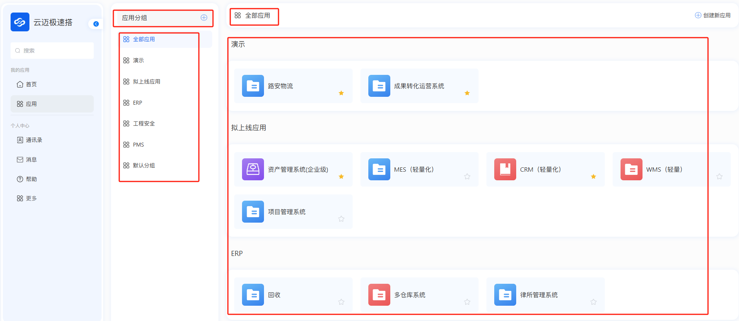Open 消息 envelope item
The height and width of the screenshot is (321, 739).
pos(31,160)
